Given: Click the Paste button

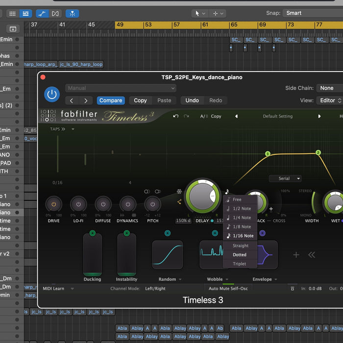Looking at the screenshot, I should (x=164, y=100).
